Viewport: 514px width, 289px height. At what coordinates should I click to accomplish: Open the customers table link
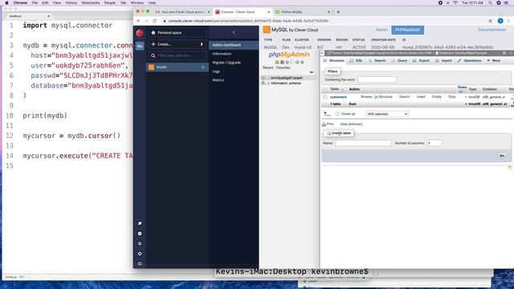tap(338, 97)
